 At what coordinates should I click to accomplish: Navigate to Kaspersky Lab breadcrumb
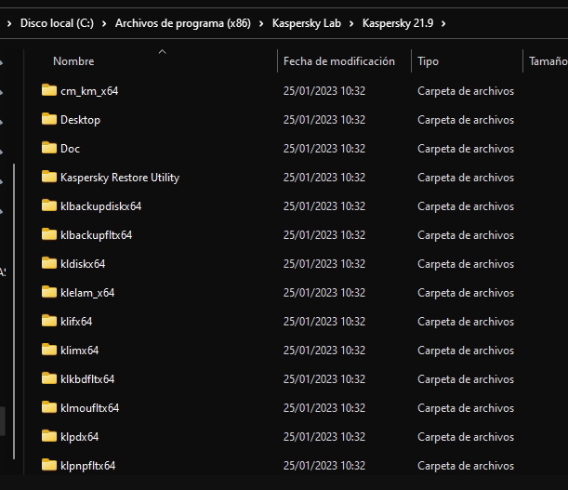[307, 23]
